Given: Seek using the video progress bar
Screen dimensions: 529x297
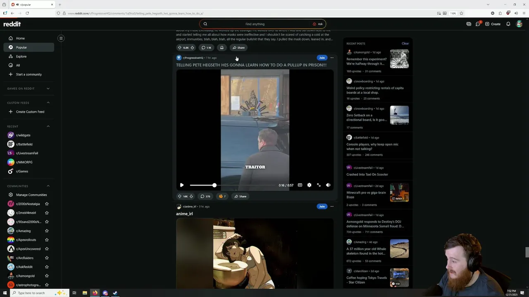Looking at the screenshot, I should click(x=234, y=185).
